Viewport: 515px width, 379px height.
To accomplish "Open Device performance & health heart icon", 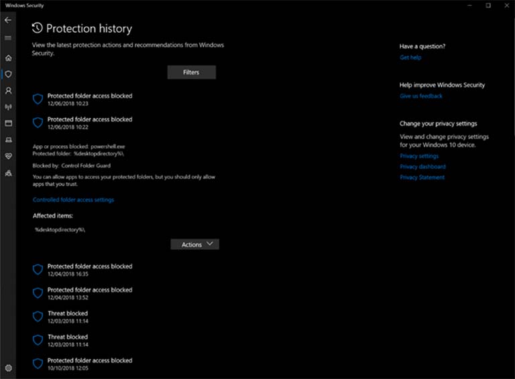I will click(8, 157).
